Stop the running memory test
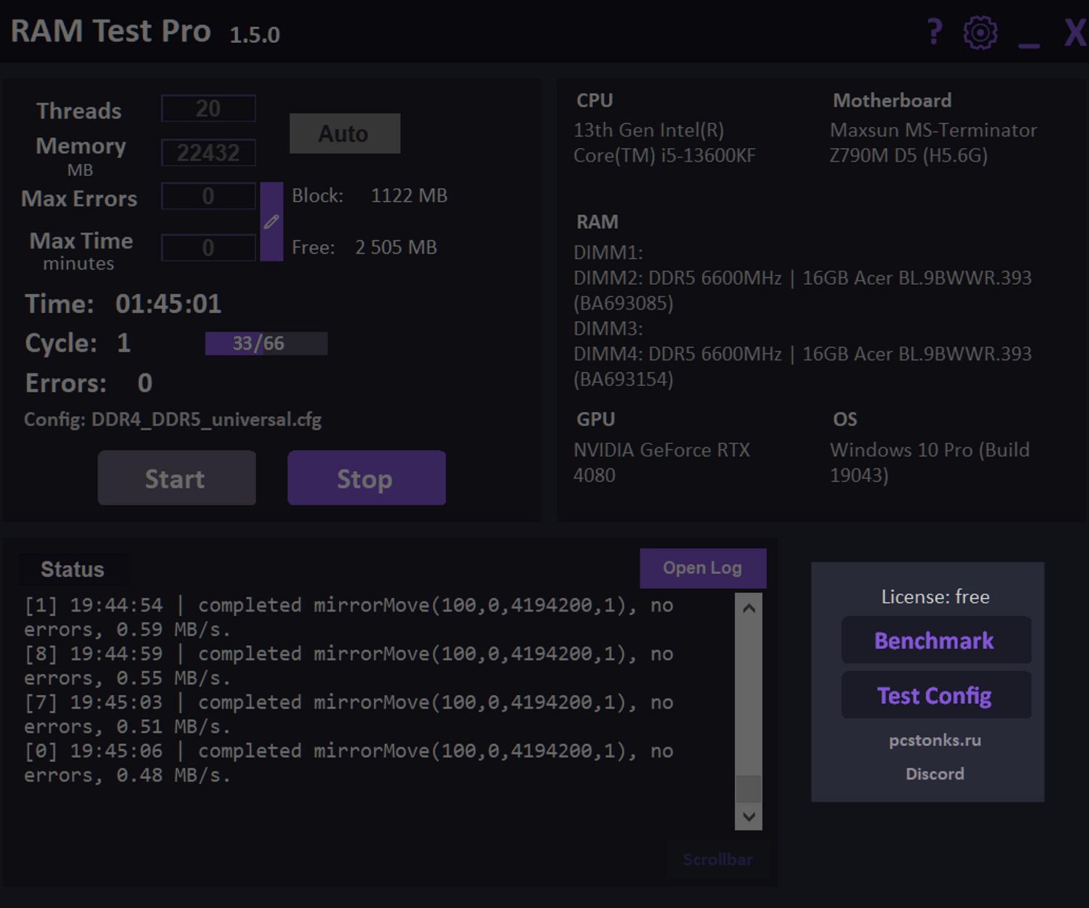1089x908 pixels. [x=366, y=478]
